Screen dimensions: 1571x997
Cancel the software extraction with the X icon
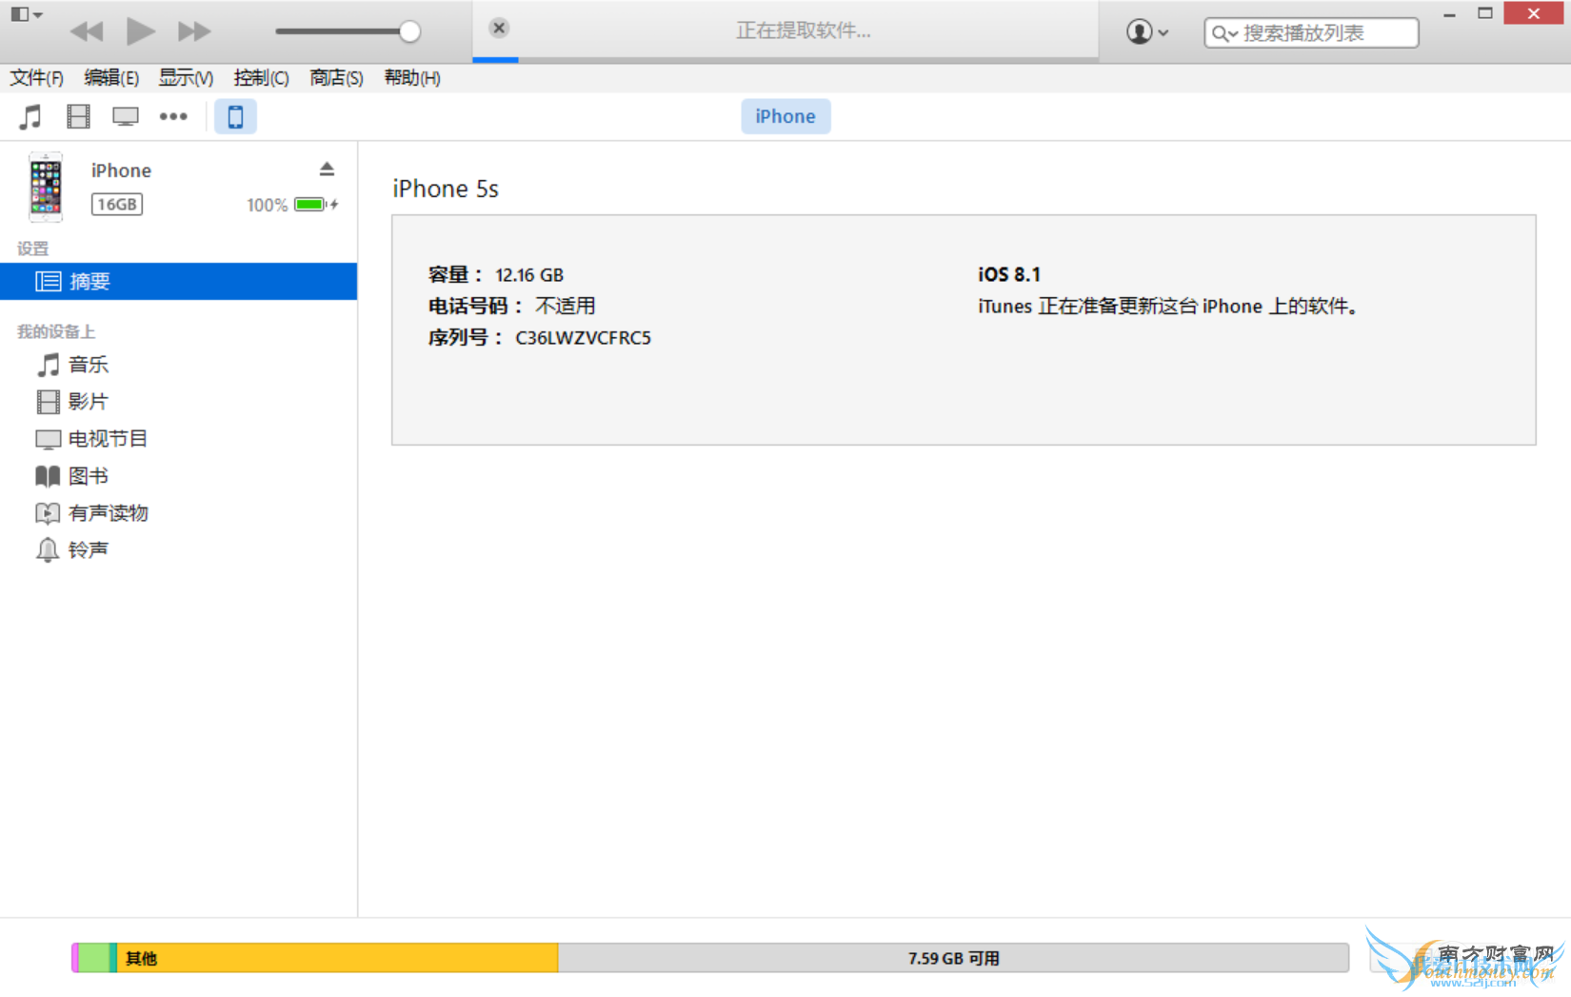pos(498,28)
